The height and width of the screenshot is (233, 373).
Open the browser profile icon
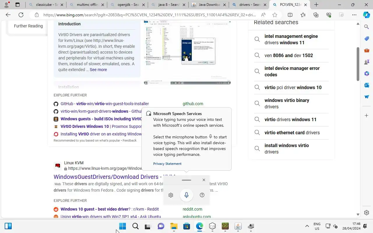point(6,5)
